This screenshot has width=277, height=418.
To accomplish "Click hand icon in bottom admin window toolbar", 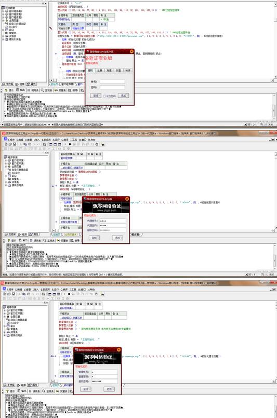I will coord(96,294).
